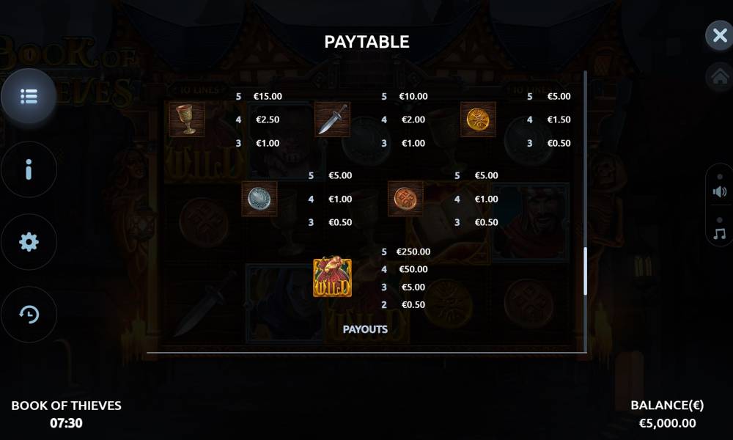This screenshot has width=733, height=440.
Task: Click the Wild symbol icon
Action: 332,276
